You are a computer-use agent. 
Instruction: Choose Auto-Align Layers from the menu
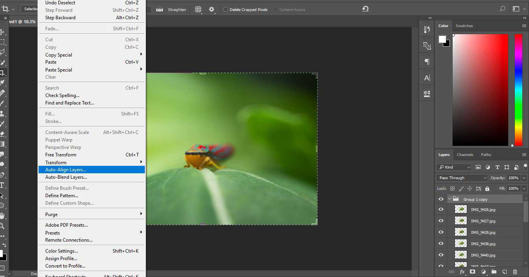point(66,170)
